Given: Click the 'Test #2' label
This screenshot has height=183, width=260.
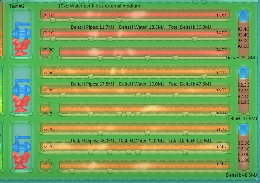Looking at the screenshot, I should click(17, 6).
